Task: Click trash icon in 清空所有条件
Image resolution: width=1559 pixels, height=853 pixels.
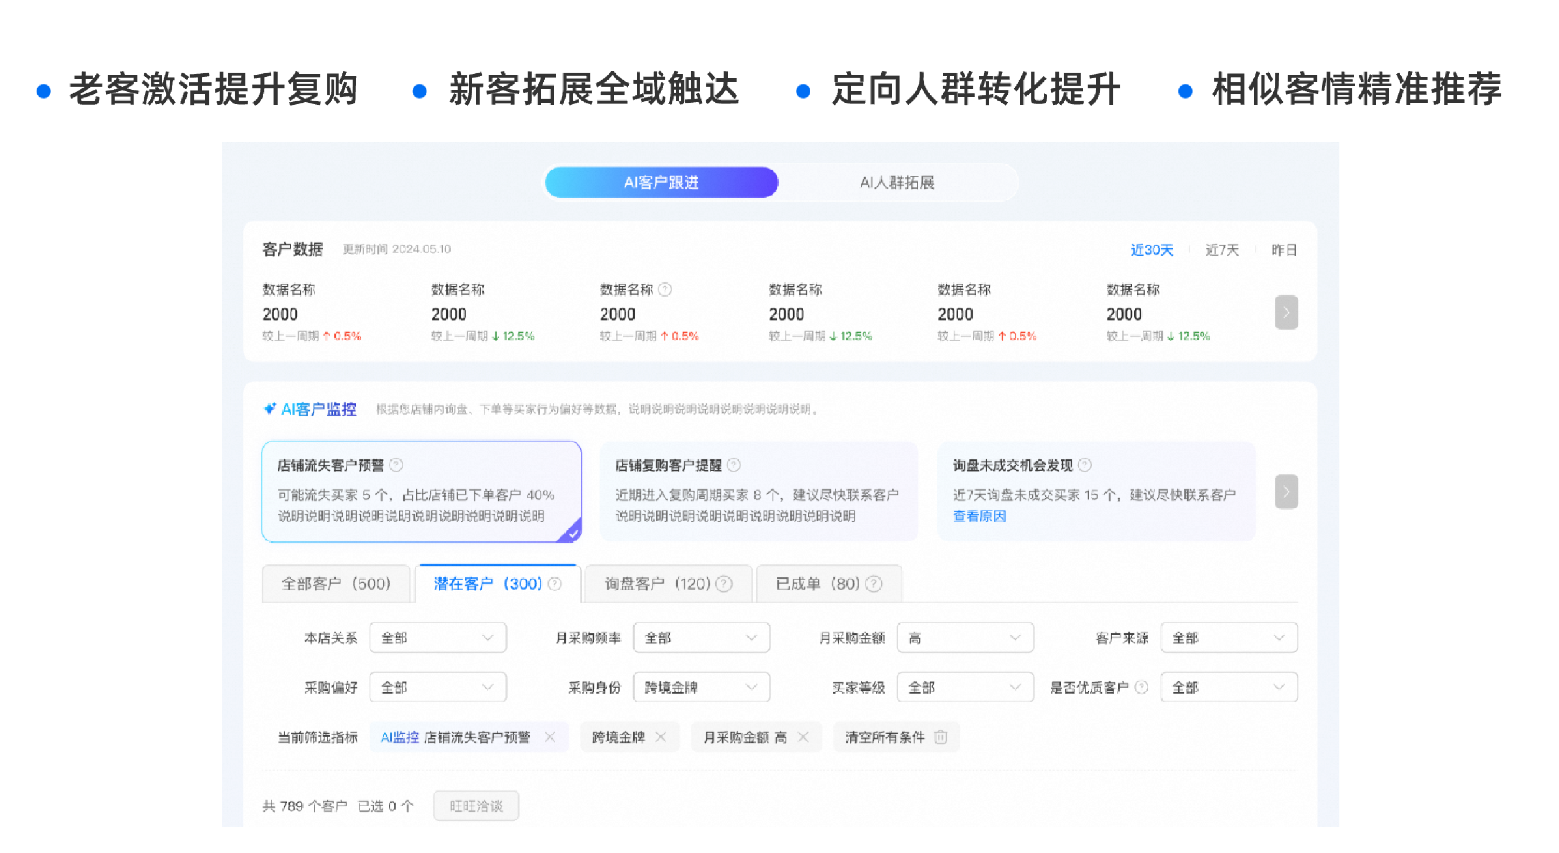Action: tap(940, 737)
